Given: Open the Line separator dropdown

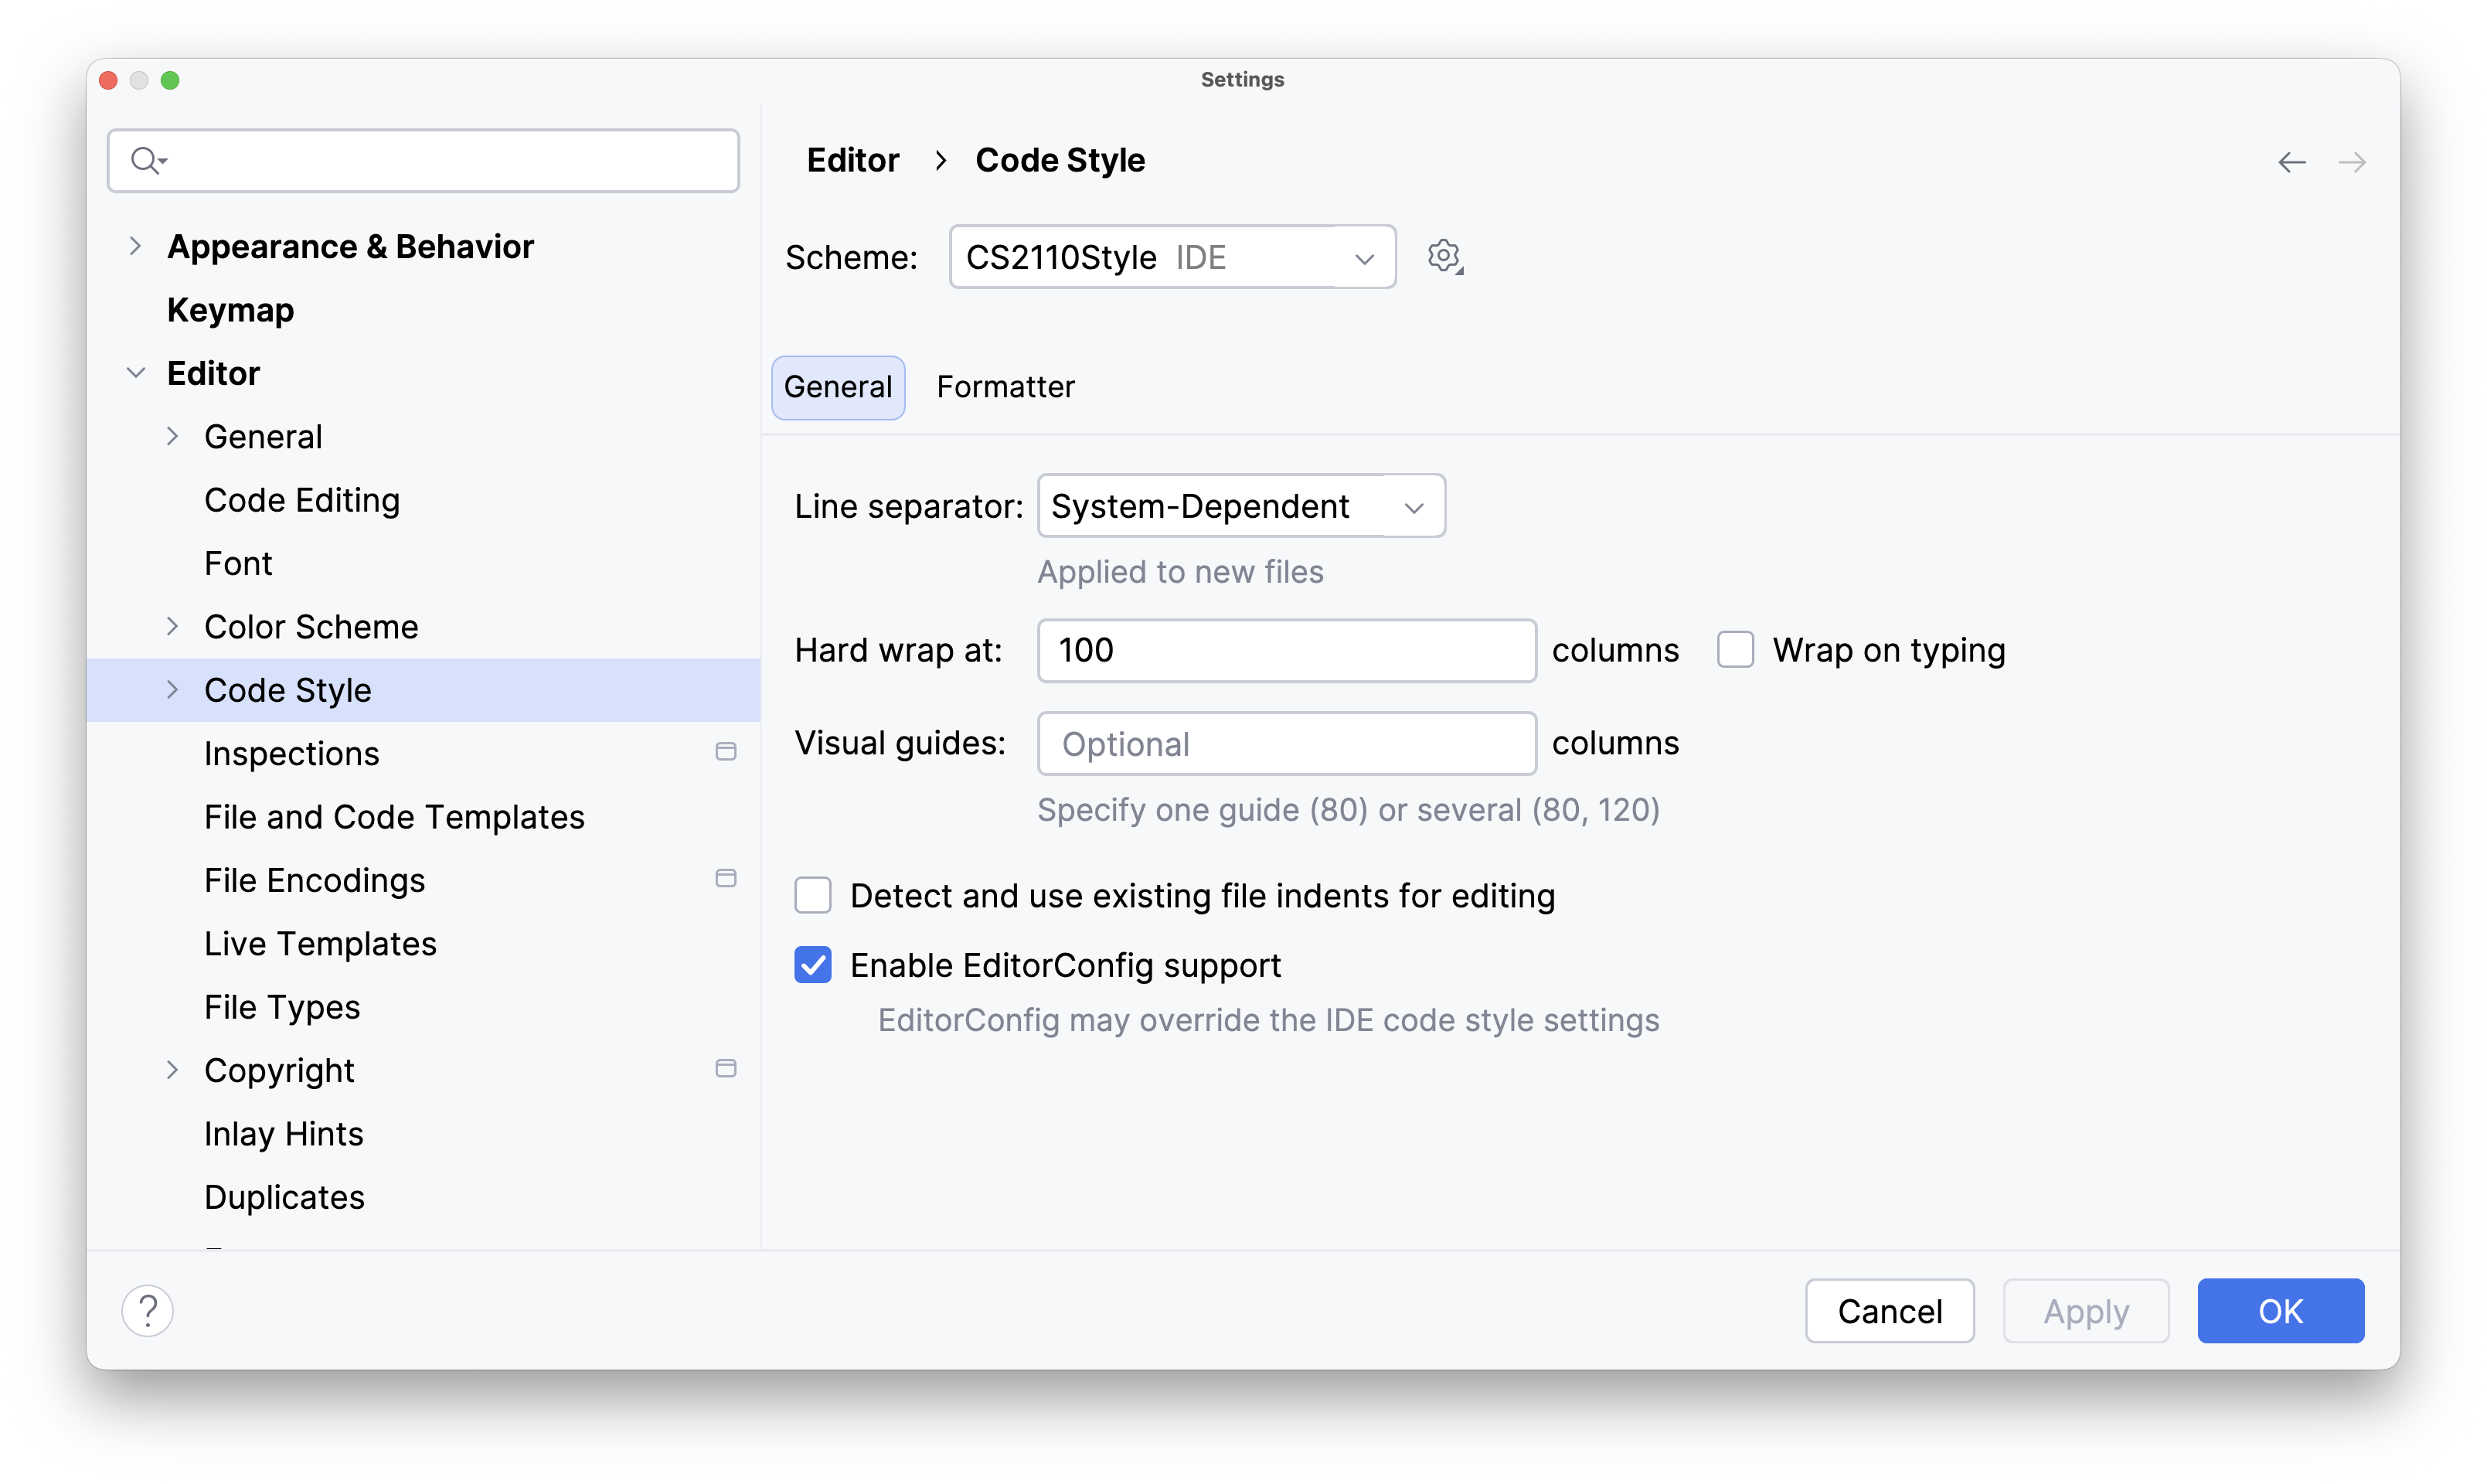Looking at the screenshot, I should [1240, 506].
